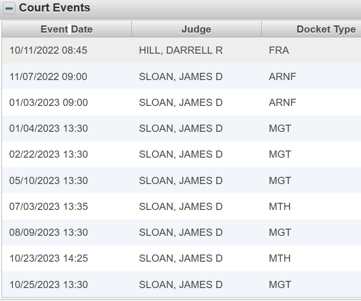Click ARNF docket type for 11/07/2022

tap(282, 76)
